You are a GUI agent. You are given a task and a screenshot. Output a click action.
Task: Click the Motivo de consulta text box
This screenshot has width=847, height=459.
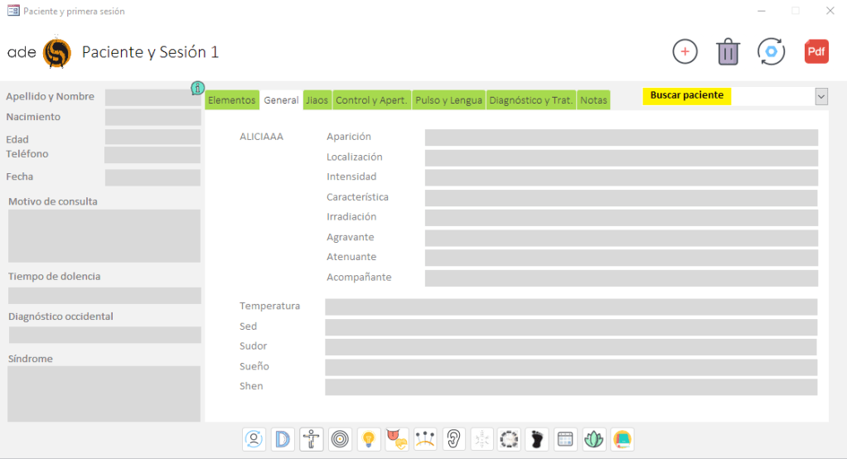pos(104,235)
